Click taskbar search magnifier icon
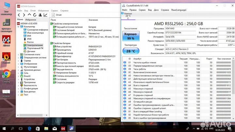The width and height of the screenshot is (235, 132). [x=12, y=128]
